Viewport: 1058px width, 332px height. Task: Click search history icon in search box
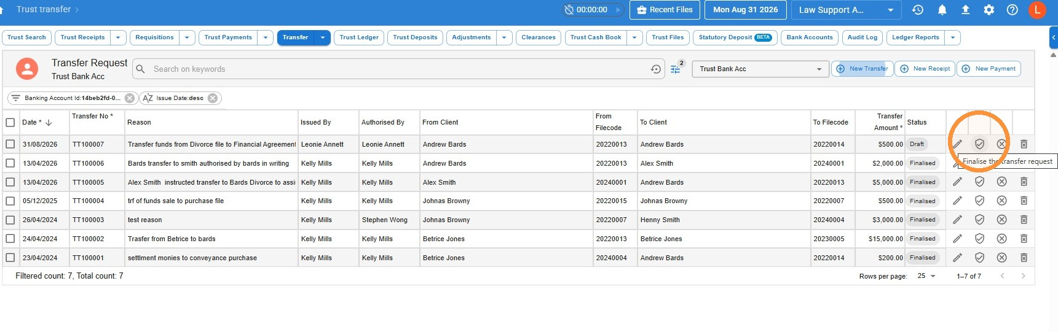point(656,69)
